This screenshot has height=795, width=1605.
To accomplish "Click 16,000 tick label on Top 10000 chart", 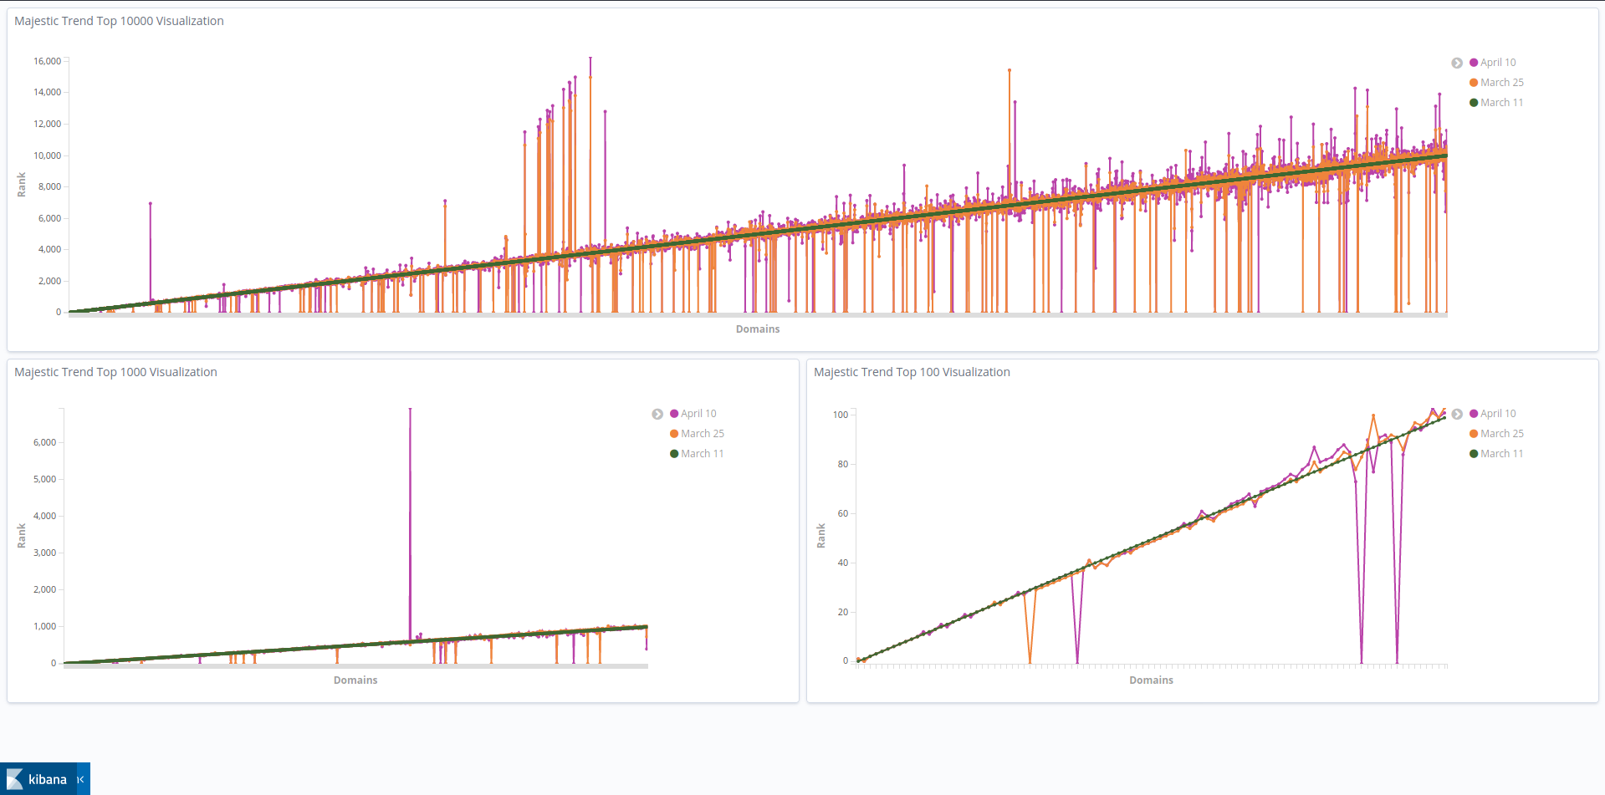I will [x=47, y=61].
